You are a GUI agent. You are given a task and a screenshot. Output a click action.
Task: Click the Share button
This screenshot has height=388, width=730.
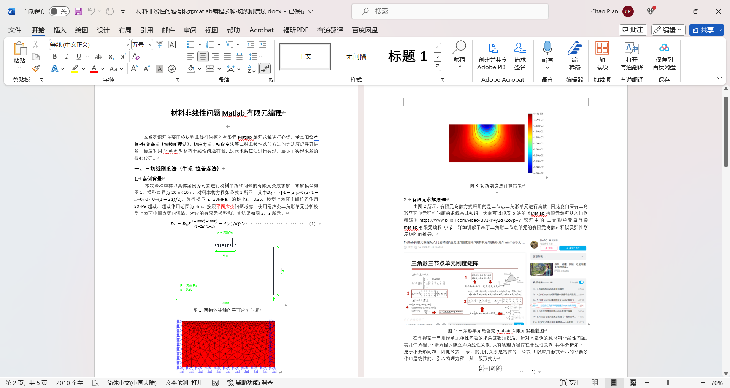pyautogui.click(x=703, y=30)
